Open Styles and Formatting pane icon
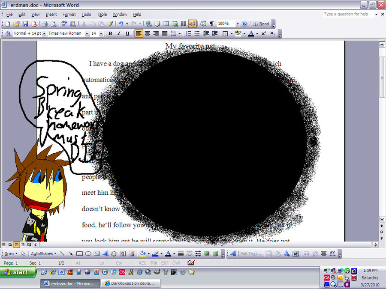The width and height of the screenshot is (386, 289). pos(8,33)
